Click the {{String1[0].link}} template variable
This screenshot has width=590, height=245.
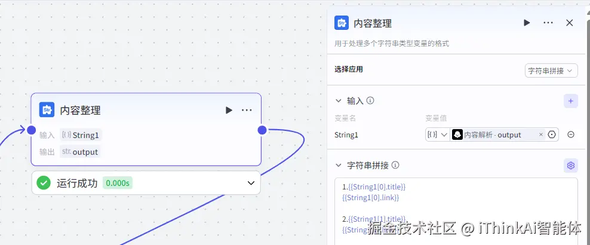tap(370, 198)
